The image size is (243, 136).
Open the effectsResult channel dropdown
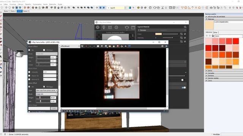pyautogui.click(x=70, y=46)
